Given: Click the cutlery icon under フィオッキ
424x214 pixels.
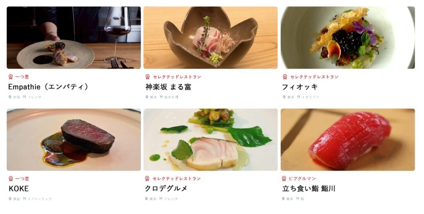Looking at the screenshot, I should coord(299,97).
